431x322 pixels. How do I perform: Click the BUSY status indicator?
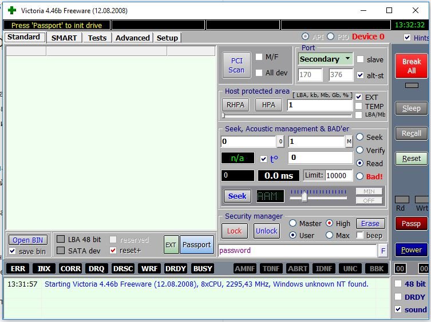[203, 268]
